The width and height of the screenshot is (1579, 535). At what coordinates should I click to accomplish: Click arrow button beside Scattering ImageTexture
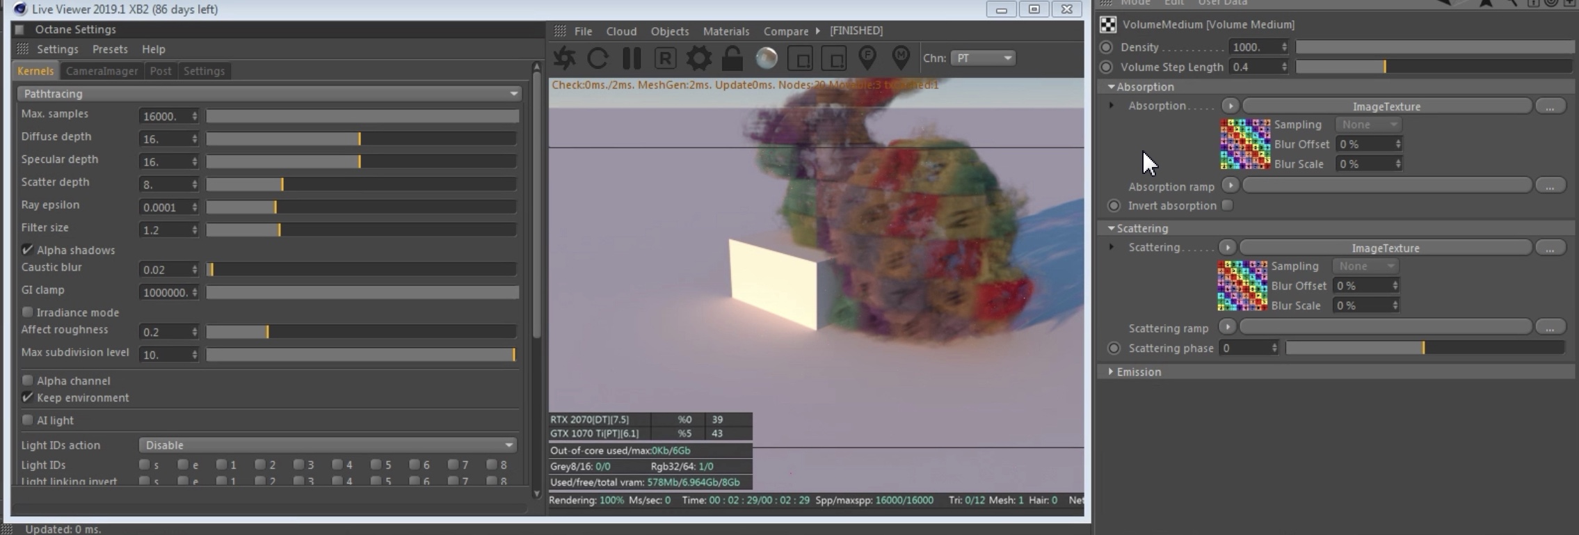point(1227,248)
